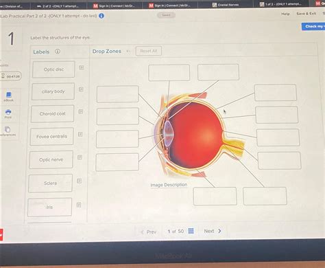Image resolution: width=325 pixels, height=268 pixels.
Task: Open the question grid icon near 1 of 50
Action: (191, 231)
